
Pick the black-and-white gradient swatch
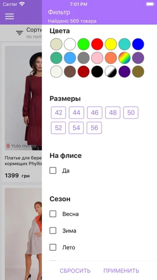tap(111, 72)
